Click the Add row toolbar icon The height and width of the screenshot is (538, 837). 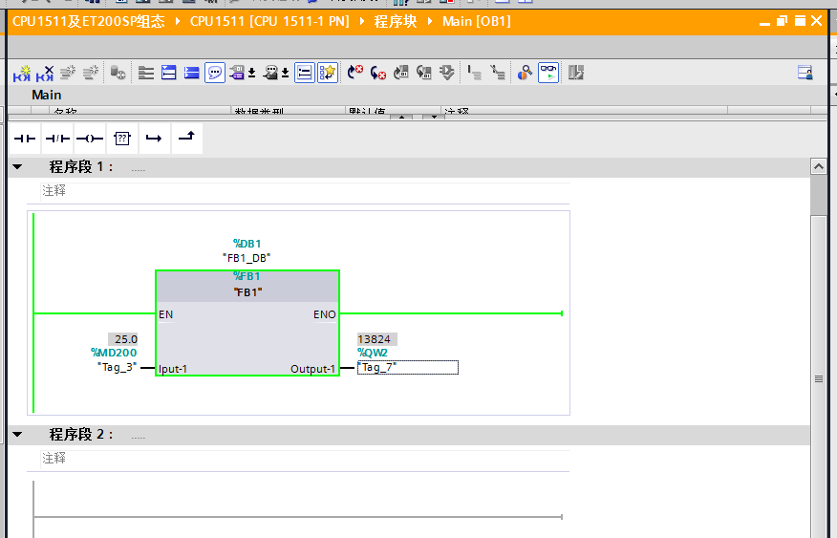tap(91, 73)
